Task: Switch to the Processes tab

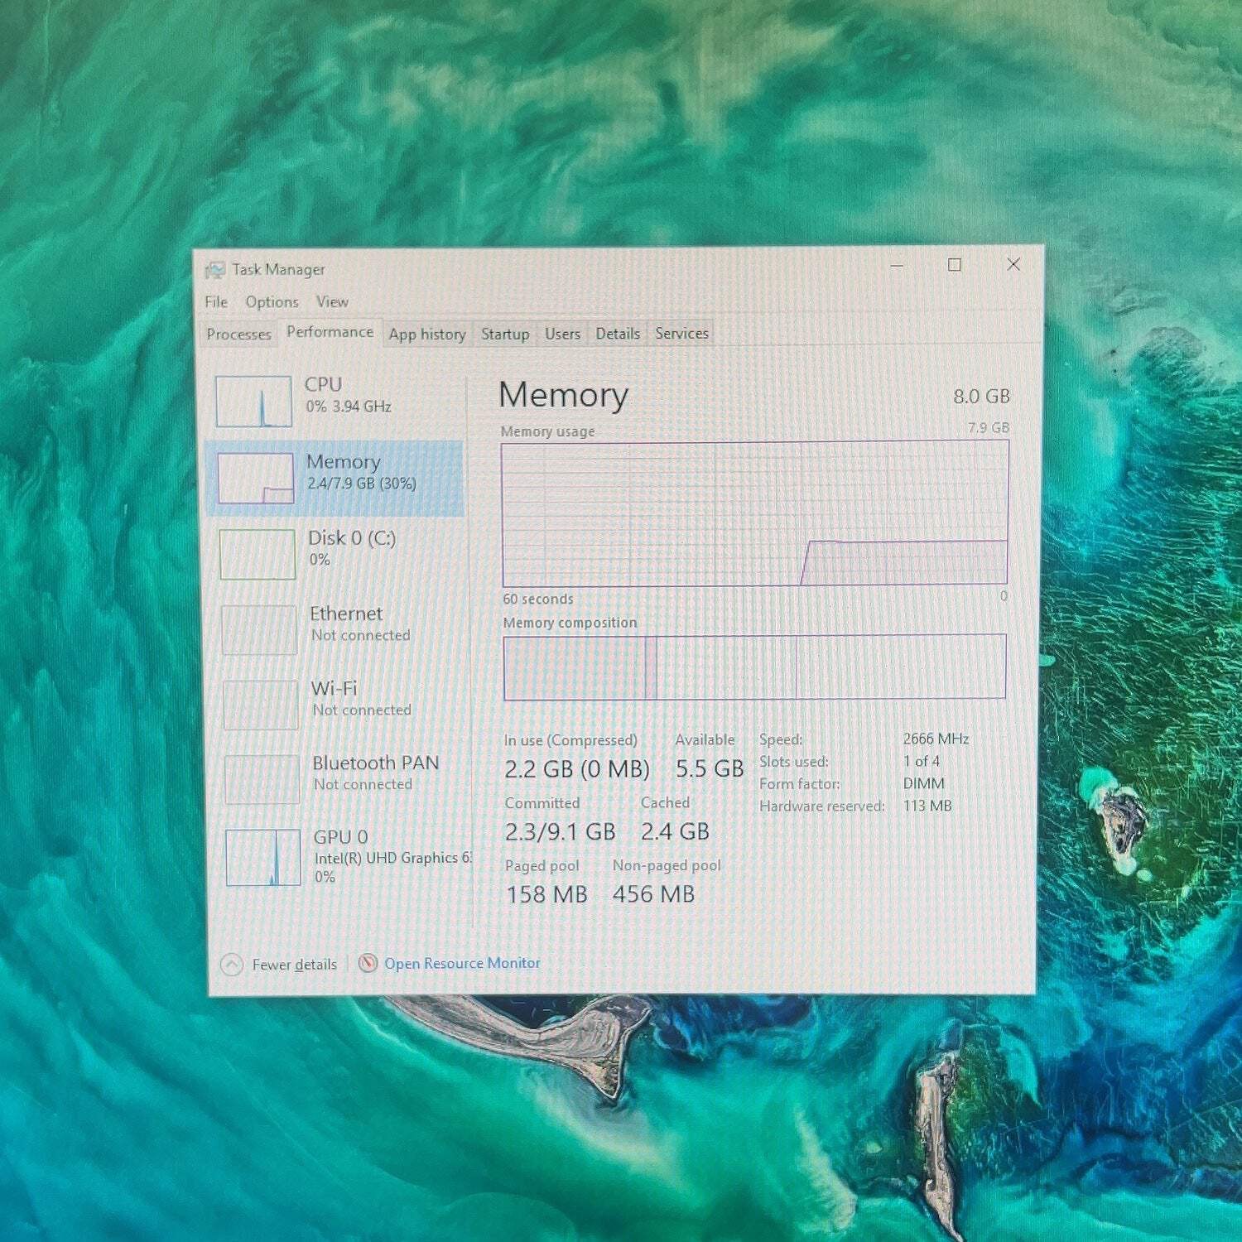Action: (x=238, y=335)
